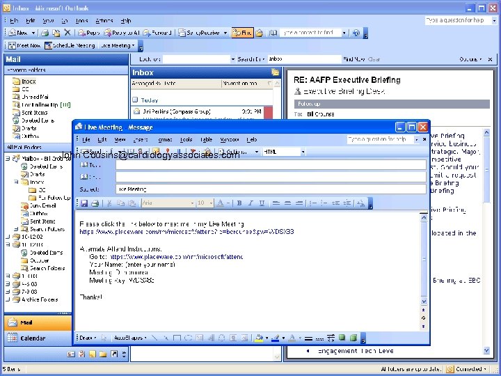Open AutoShapes menu in drawing toolbar
Viewport: 501px width, 376px height.
(129, 338)
